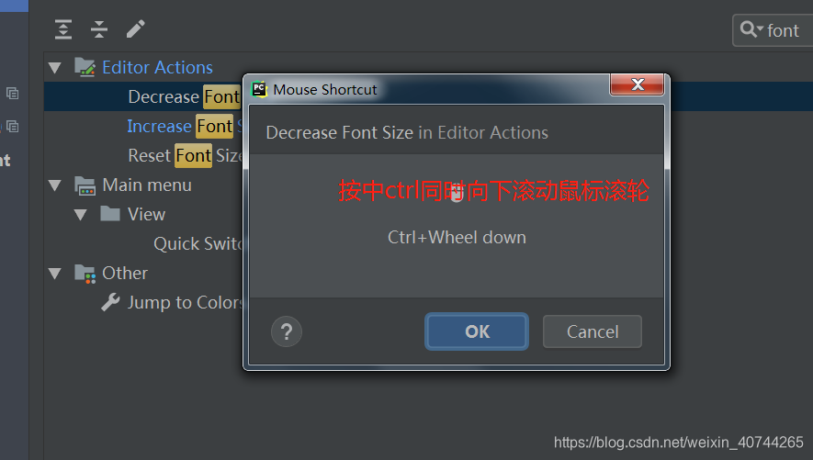The height and width of the screenshot is (460, 813).
Task: Collapse the Other tree group
Action: [x=55, y=274]
